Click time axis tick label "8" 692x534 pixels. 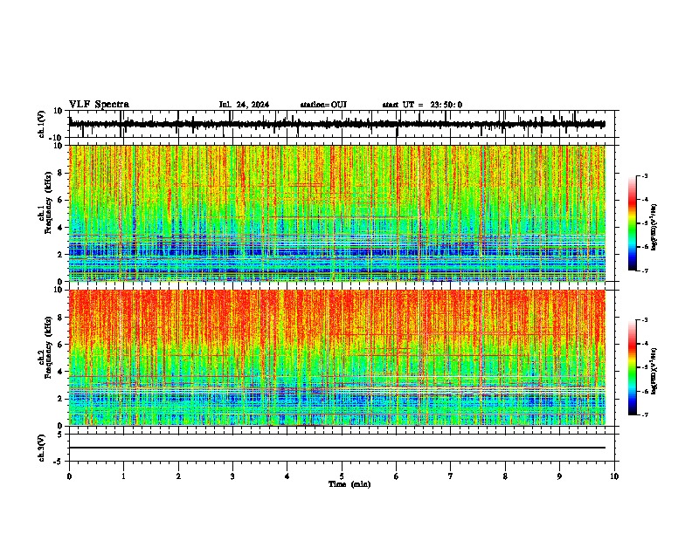[505, 476]
